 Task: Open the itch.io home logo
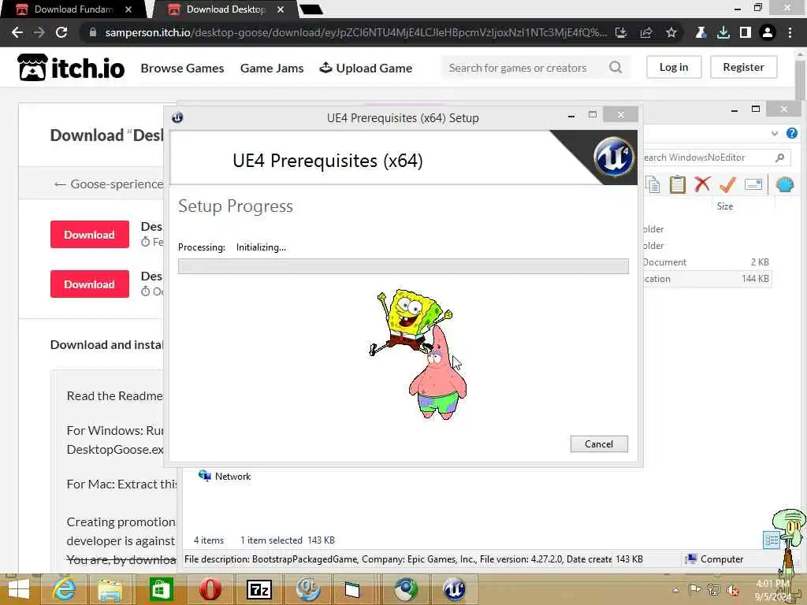point(71,68)
